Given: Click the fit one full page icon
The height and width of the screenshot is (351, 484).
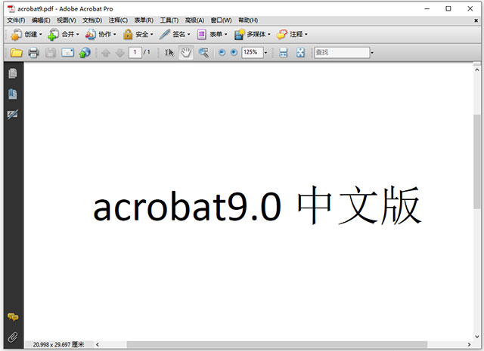Looking at the screenshot, I should coord(300,53).
